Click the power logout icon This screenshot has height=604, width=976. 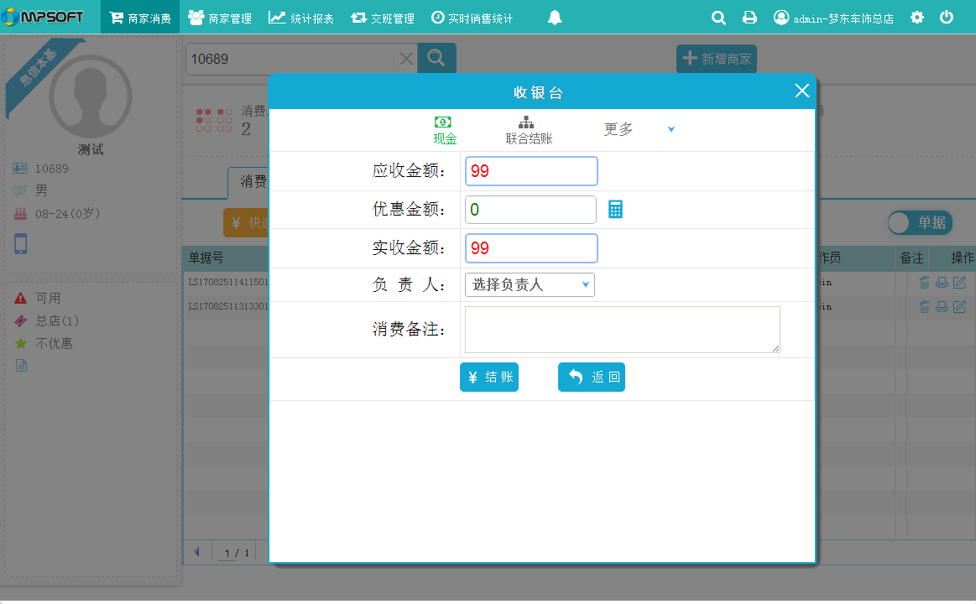(x=947, y=18)
